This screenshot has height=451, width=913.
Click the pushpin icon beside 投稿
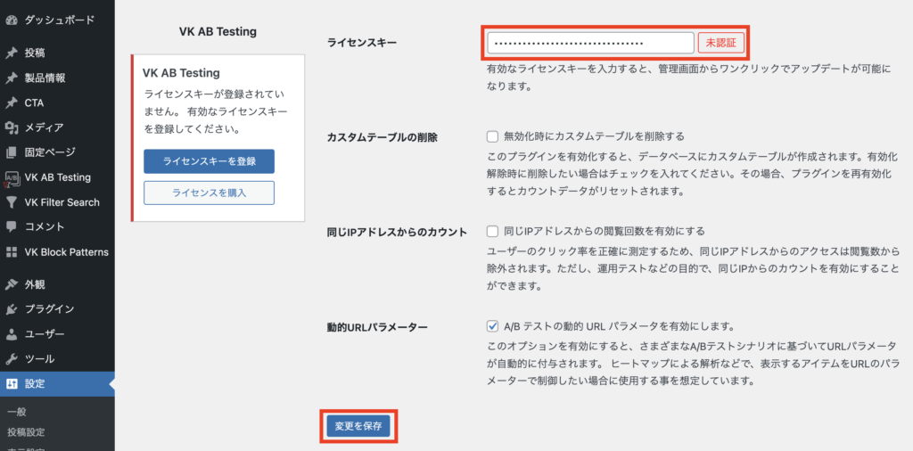[x=12, y=53]
